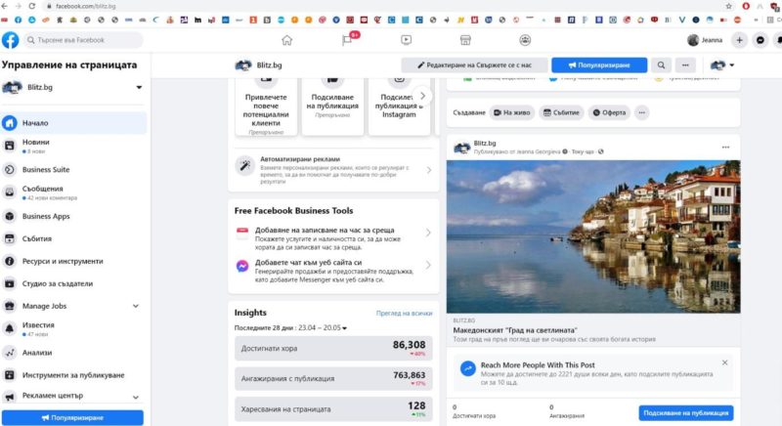Open Съобщения inbox in the sidebar
This screenshot has height=426, width=782.
pyautogui.click(x=74, y=192)
